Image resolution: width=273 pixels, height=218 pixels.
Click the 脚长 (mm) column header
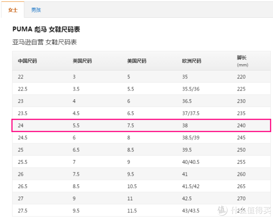coord(243,61)
